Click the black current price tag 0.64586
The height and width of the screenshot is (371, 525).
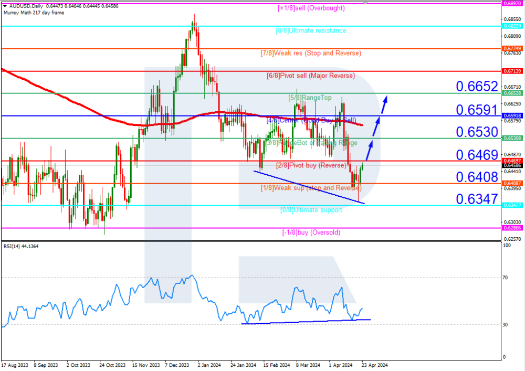pos(511,165)
